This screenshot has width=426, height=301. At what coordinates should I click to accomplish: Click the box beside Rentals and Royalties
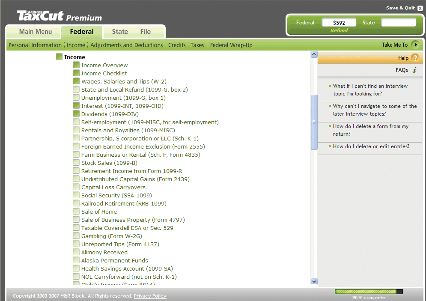coord(76,130)
